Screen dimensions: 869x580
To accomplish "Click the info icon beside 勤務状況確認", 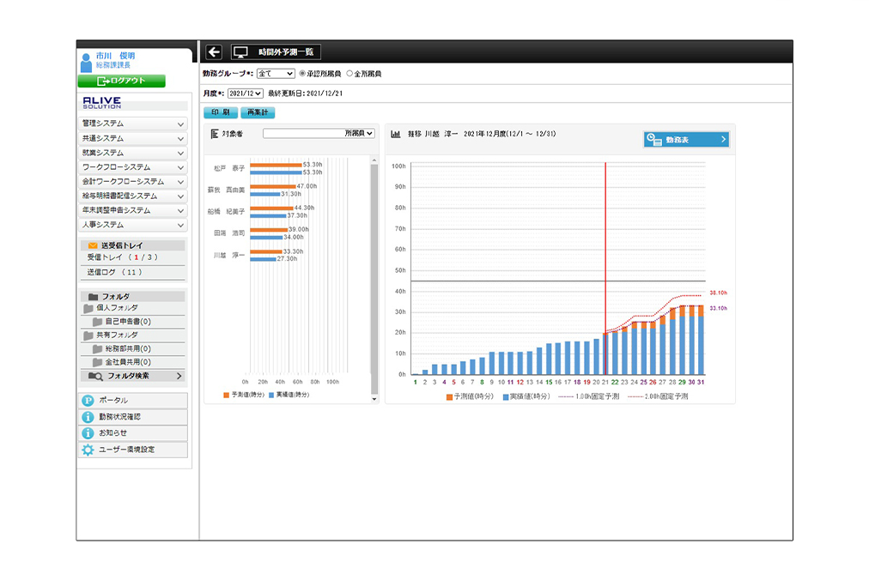I will pyautogui.click(x=88, y=417).
